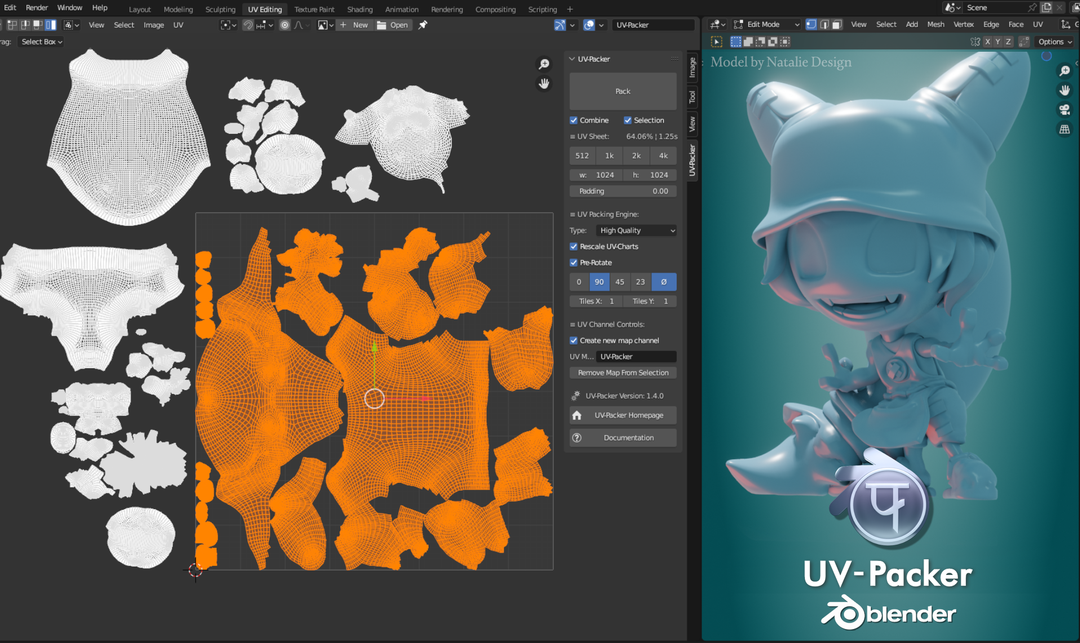
Task: Select UV face selection mode icon
Action: [x=38, y=25]
